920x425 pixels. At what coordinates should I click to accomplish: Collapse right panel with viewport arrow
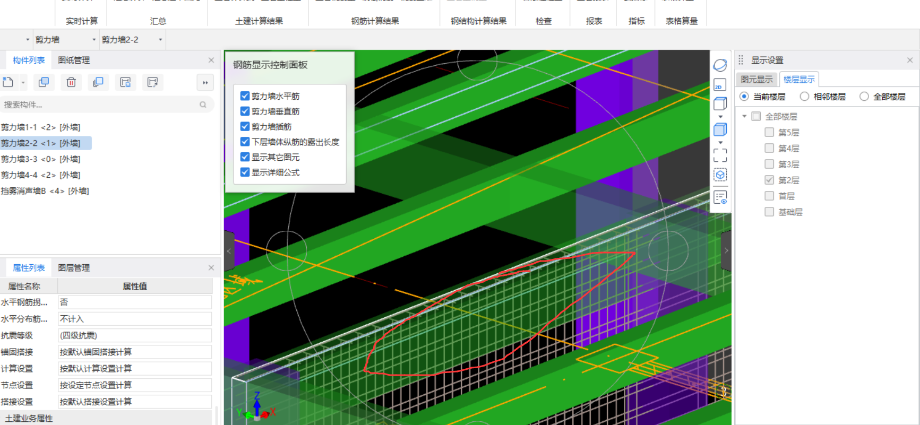(x=726, y=251)
